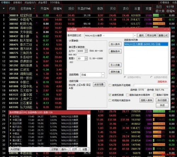Click the 改变范围 button
This screenshot has height=157, width=177.
click(x=99, y=85)
